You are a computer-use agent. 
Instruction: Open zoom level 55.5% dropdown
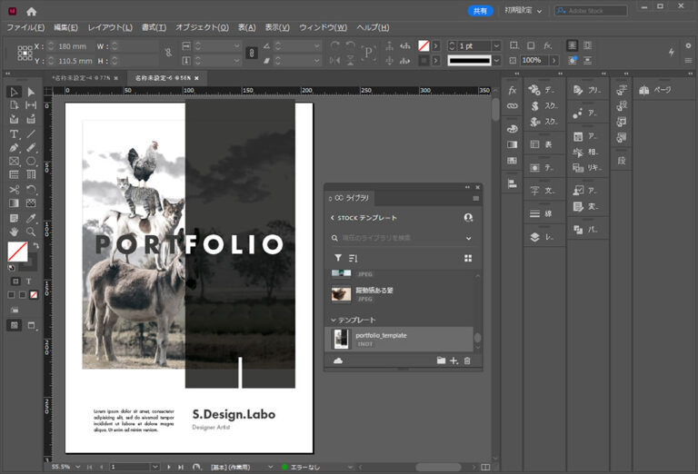(78, 467)
